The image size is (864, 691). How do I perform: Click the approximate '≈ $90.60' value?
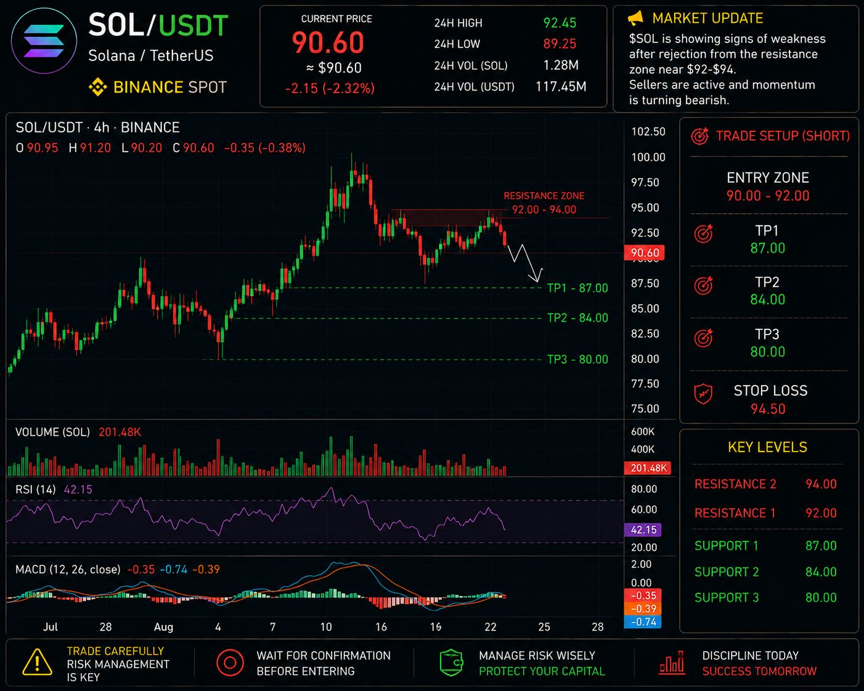(x=334, y=68)
